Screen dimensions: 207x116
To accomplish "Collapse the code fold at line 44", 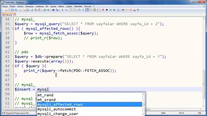I will 13,66.
